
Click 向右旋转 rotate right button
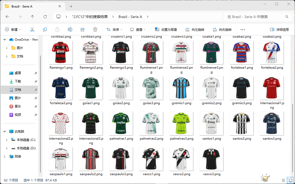222,29
